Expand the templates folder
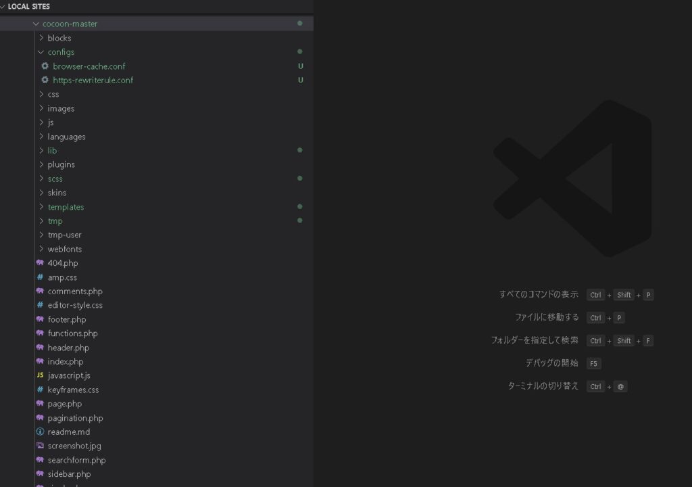The image size is (692, 487). pos(66,207)
